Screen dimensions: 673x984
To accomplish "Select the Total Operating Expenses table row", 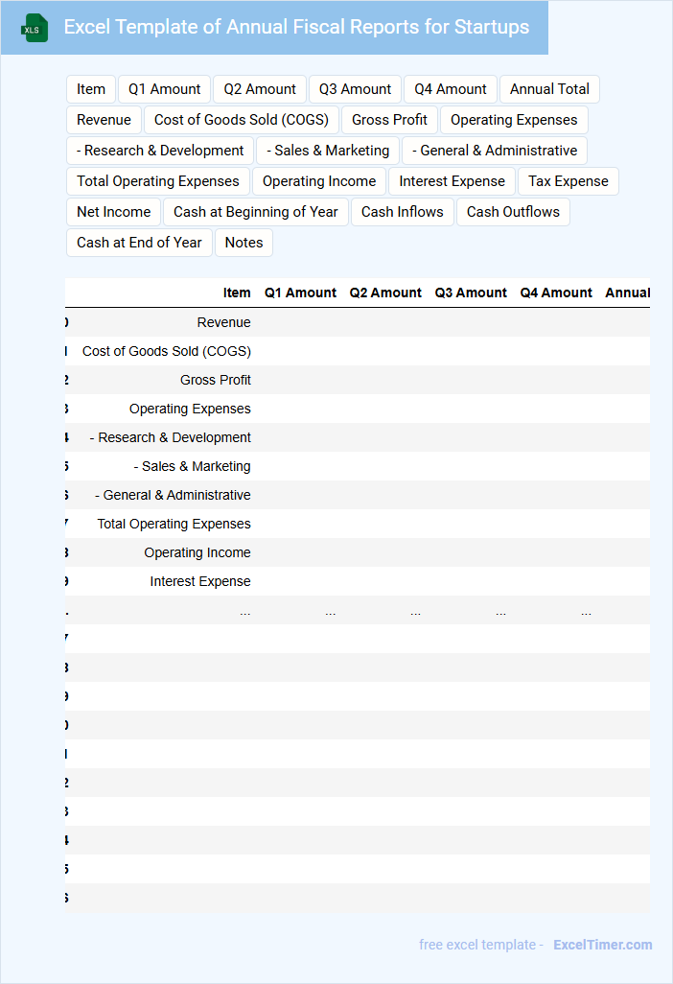I will pyautogui.click(x=358, y=525).
